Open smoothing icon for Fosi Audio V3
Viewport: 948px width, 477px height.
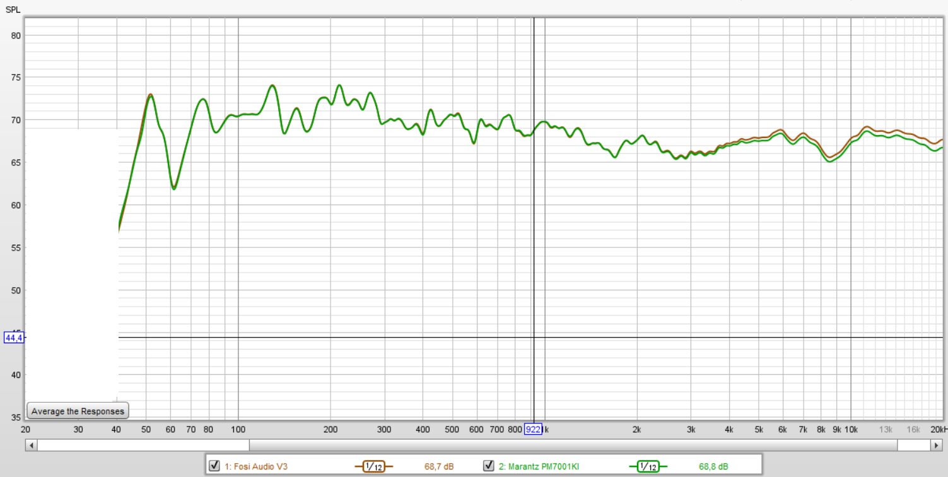[x=373, y=467]
